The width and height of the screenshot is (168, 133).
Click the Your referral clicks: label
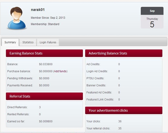click(98, 129)
